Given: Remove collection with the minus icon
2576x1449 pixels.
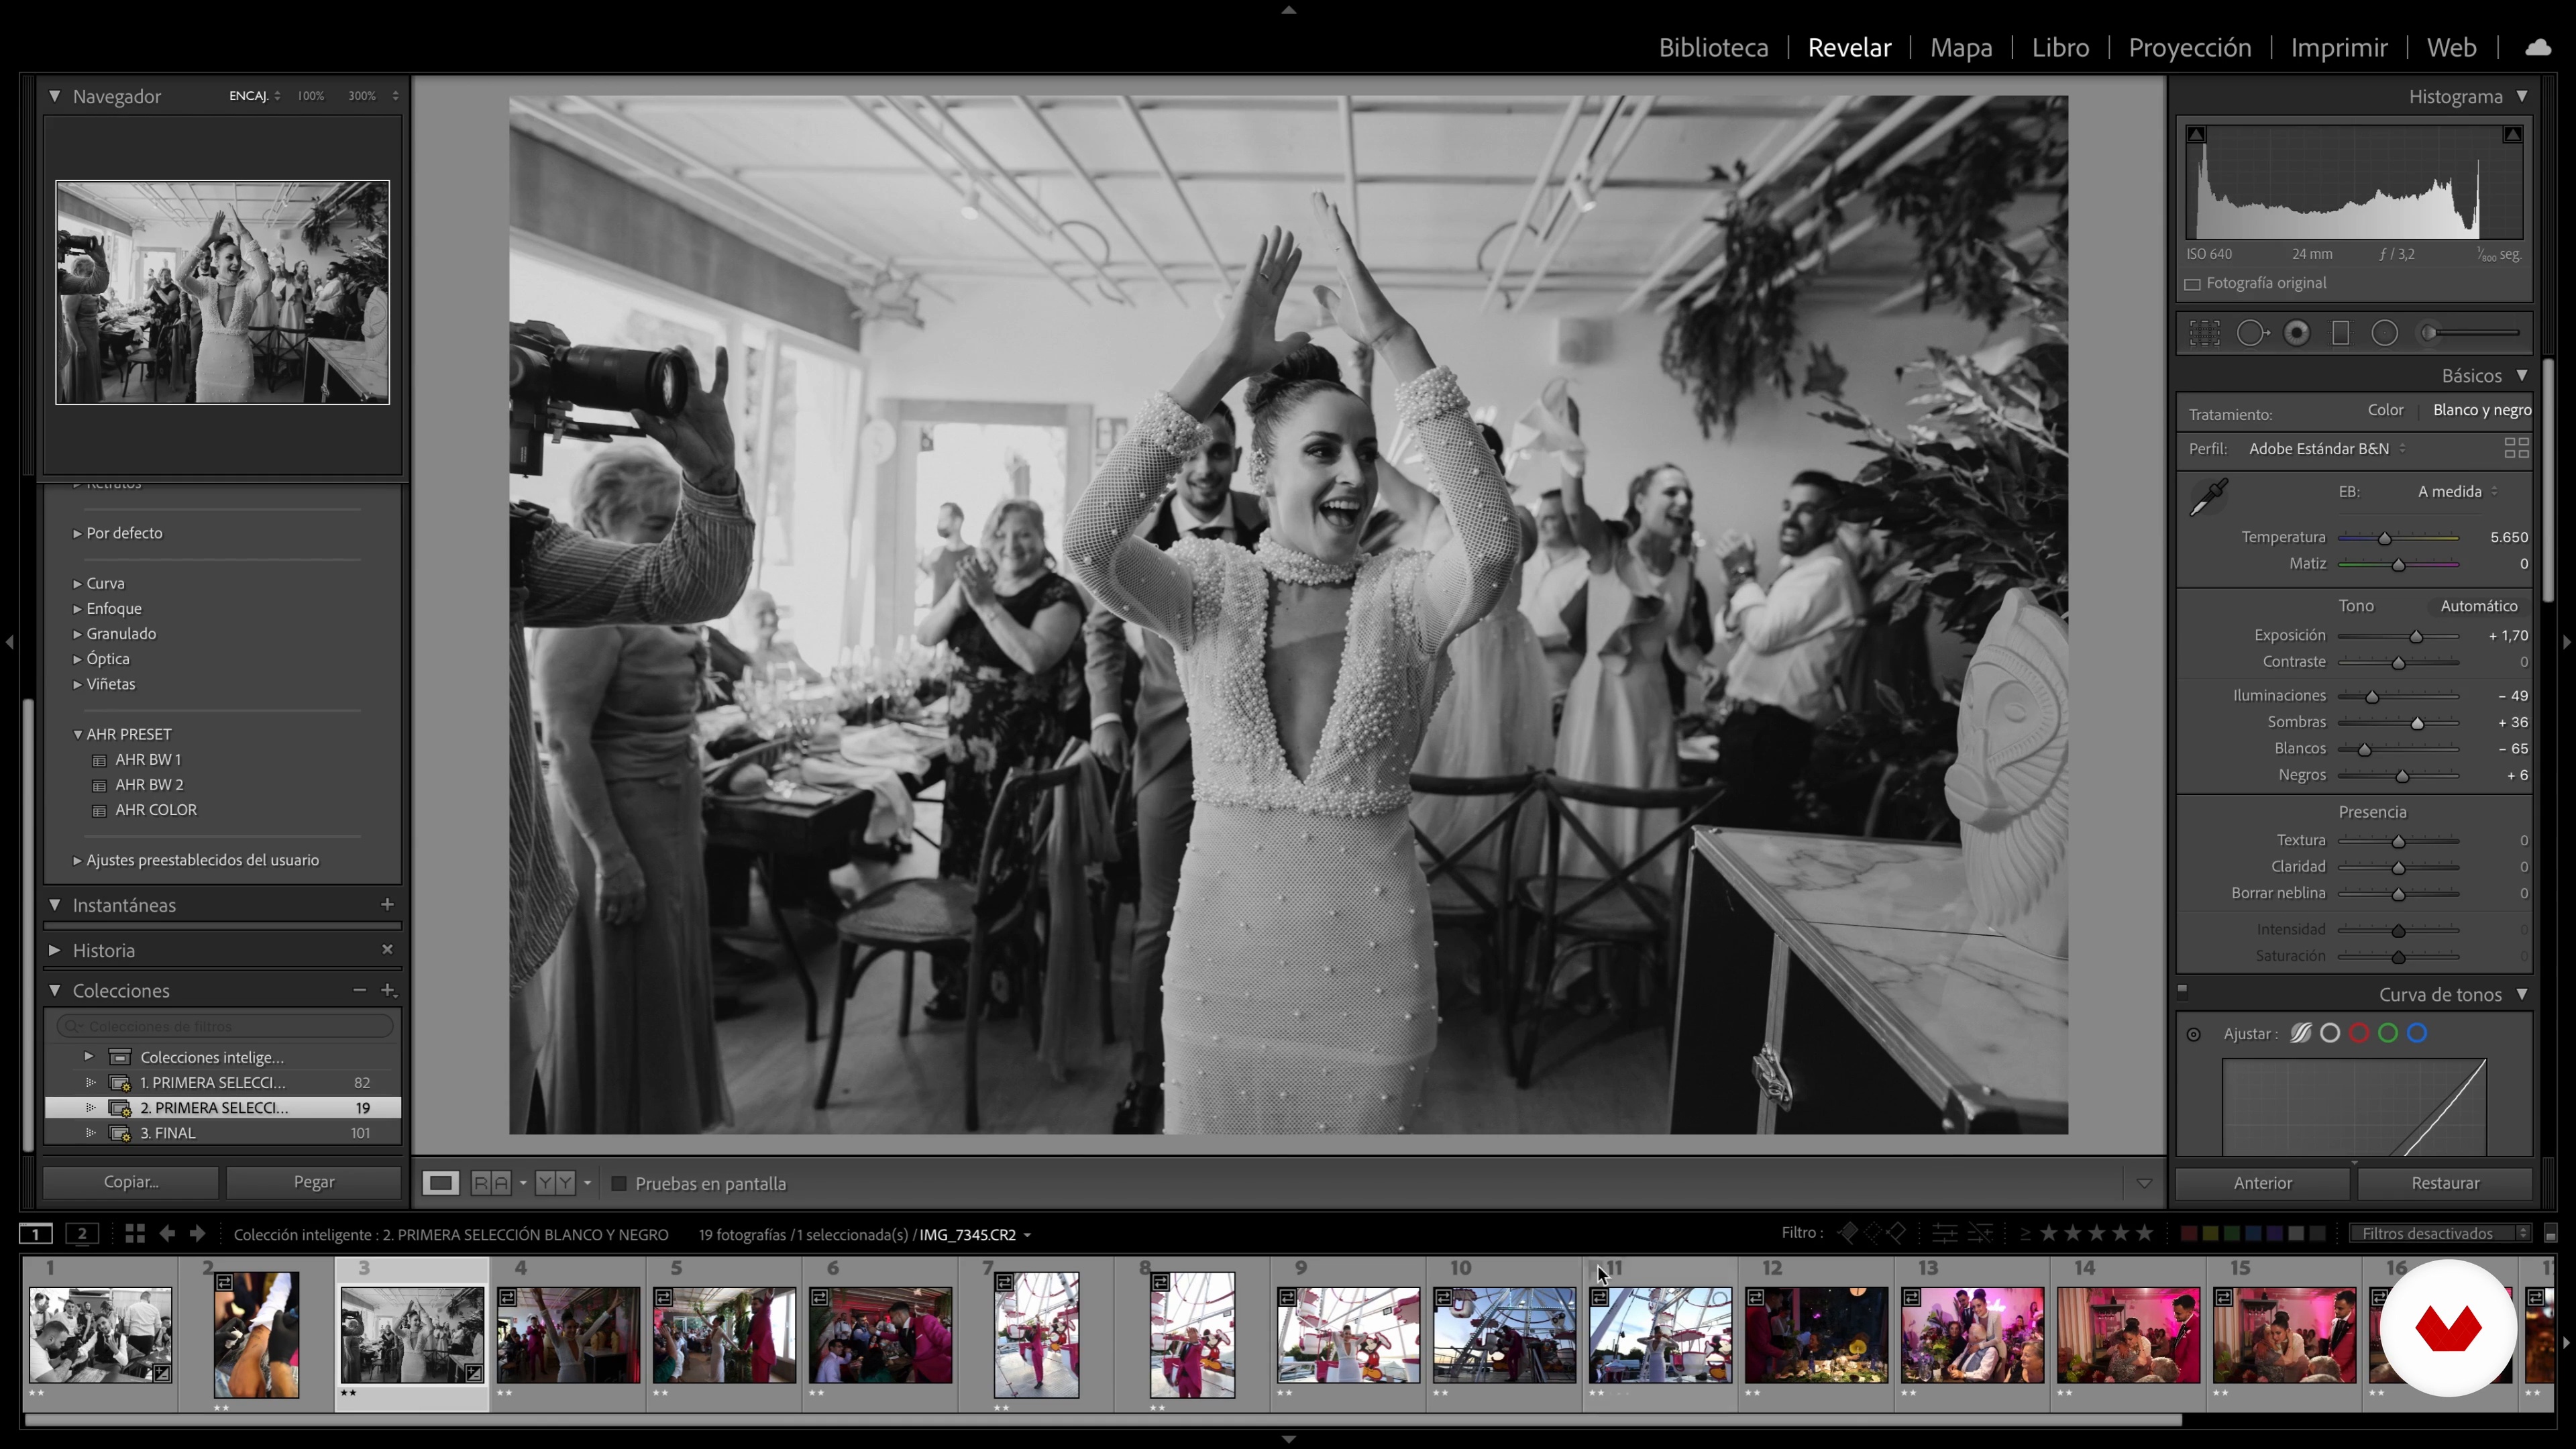Looking at the screenshot, I should pyautogui.click(x=359, y=990).
